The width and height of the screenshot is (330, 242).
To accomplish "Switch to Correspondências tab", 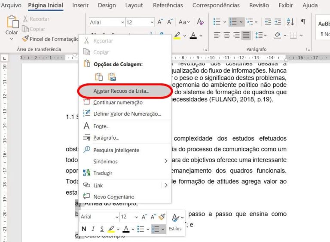I will point(216,5).
